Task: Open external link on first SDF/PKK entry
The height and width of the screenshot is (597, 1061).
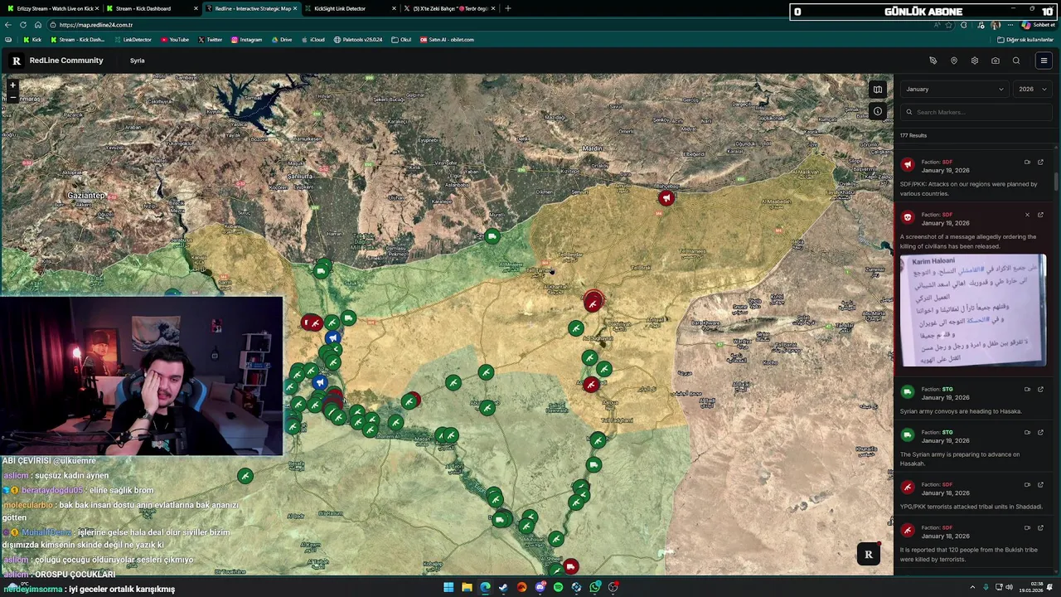Action: tap(1040, 163)
